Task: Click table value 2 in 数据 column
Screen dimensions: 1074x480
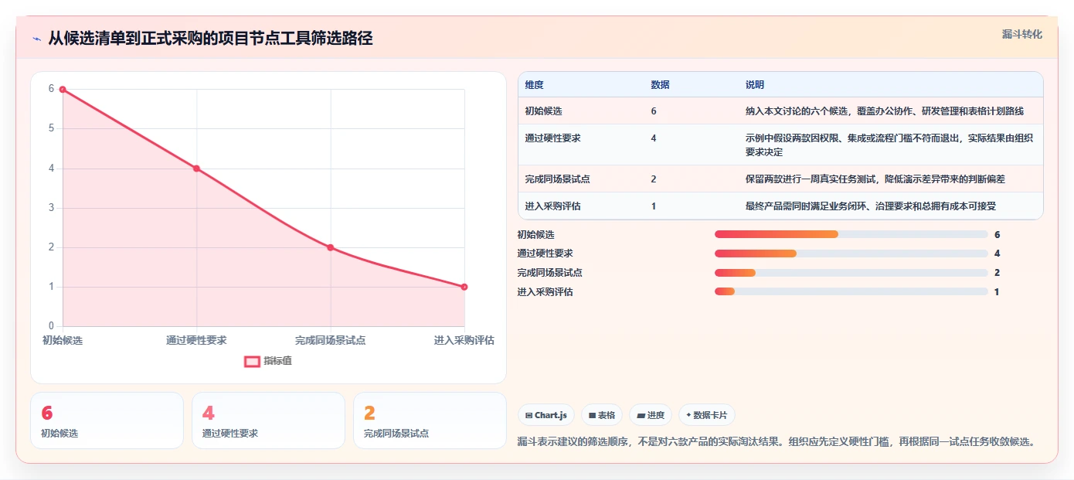Action: click(654, 179)
